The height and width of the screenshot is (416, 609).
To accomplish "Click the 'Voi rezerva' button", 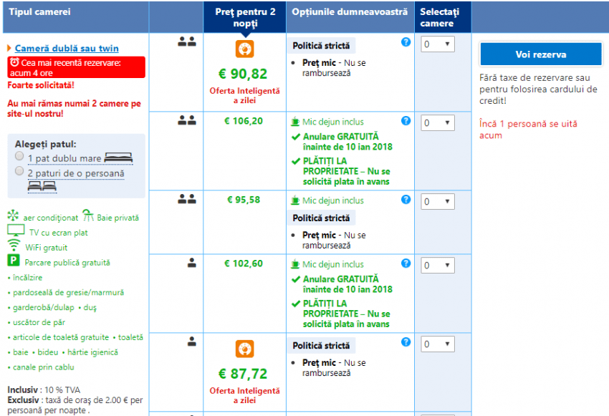I will click(x=540, y=54).
